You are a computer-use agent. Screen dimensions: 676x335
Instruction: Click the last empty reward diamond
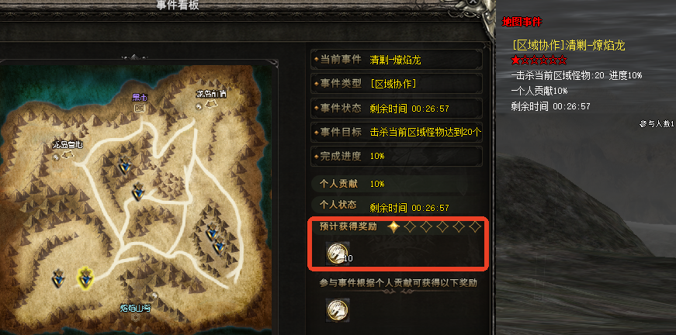475,227
